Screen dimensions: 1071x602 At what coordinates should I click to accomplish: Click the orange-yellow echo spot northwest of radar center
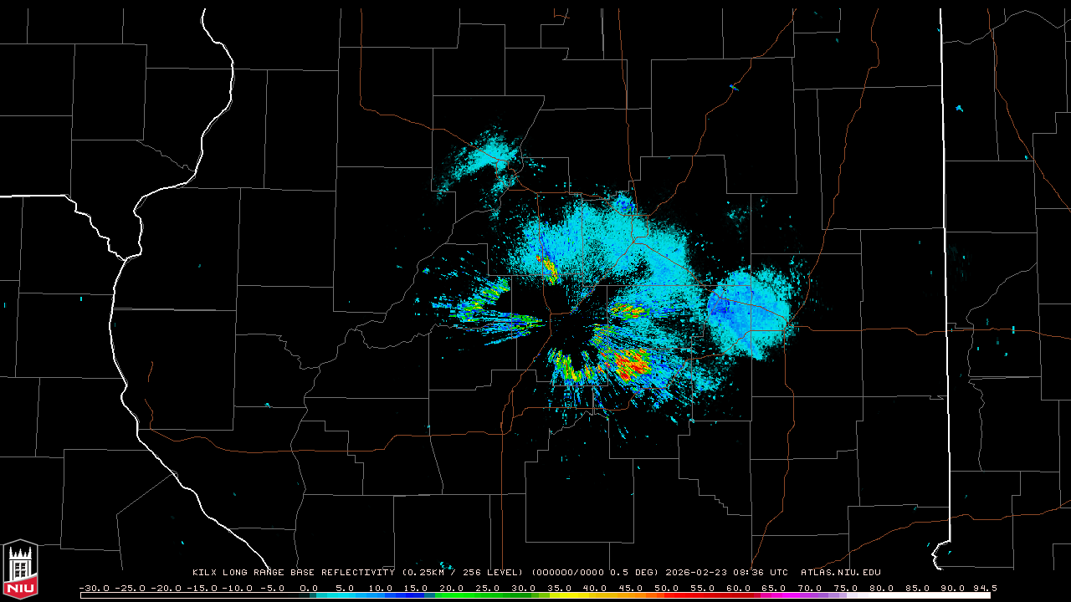click(x=548, y=268)
